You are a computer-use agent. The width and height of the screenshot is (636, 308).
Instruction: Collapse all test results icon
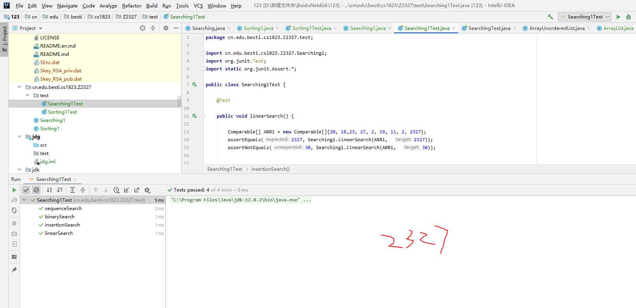coord(83,190)
